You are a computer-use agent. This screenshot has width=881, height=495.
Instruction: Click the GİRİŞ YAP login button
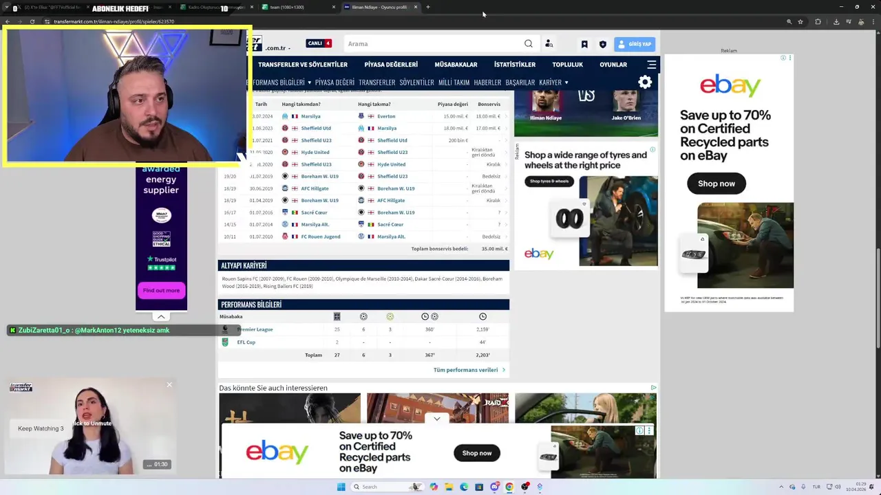pos(635,44)
